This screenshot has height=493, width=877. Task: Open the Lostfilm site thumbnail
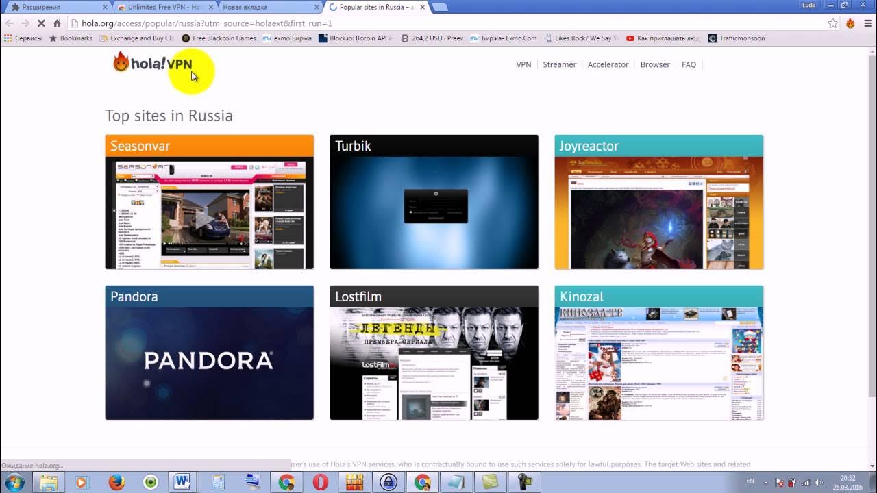point(434,353)
